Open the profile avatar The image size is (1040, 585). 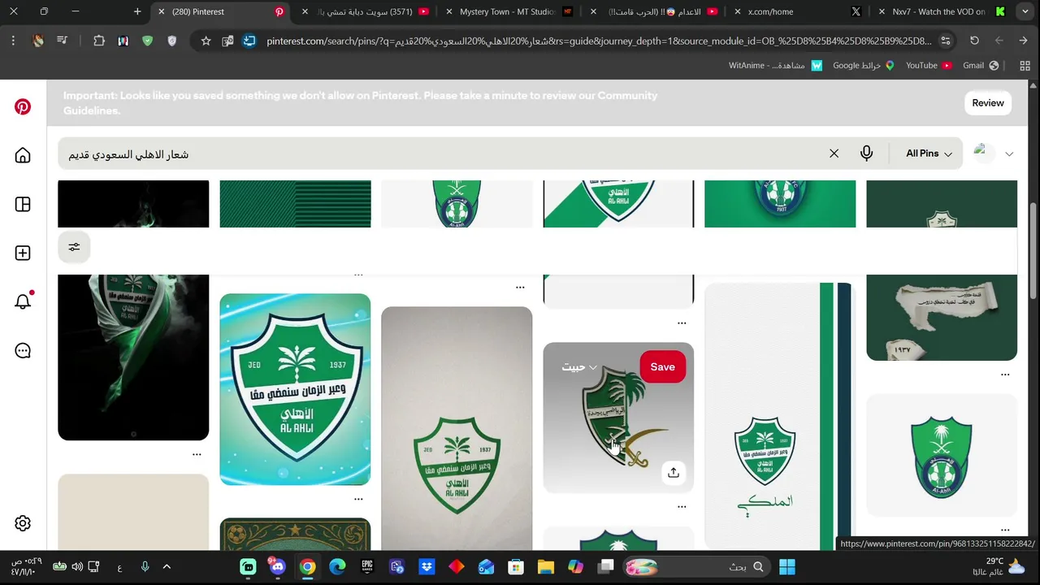pyautogui.click(x=984, y=153)
